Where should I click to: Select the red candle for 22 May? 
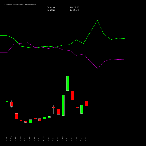click(12, 104)
